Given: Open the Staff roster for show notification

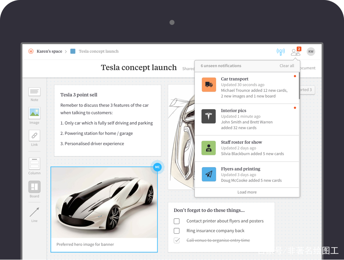Looking at the screenshot, I should click(x=247, y=148).
